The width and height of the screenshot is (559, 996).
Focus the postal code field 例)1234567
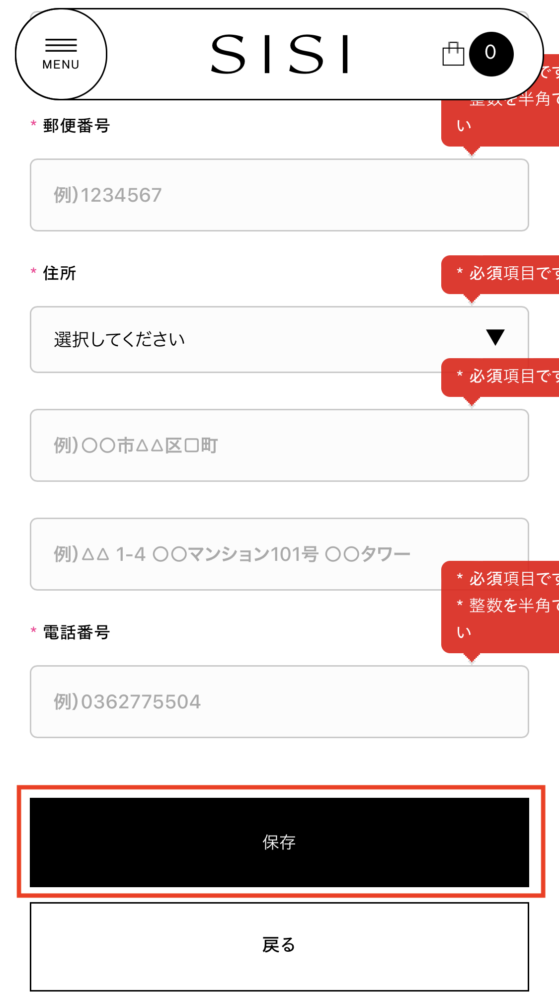(279, 195)
